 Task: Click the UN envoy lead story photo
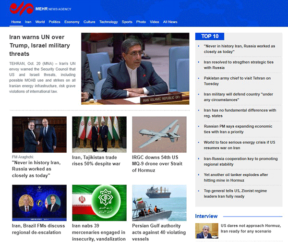[x=135, y=69]
